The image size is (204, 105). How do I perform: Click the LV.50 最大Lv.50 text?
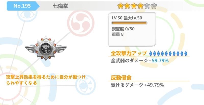click(x=127, y=18)
